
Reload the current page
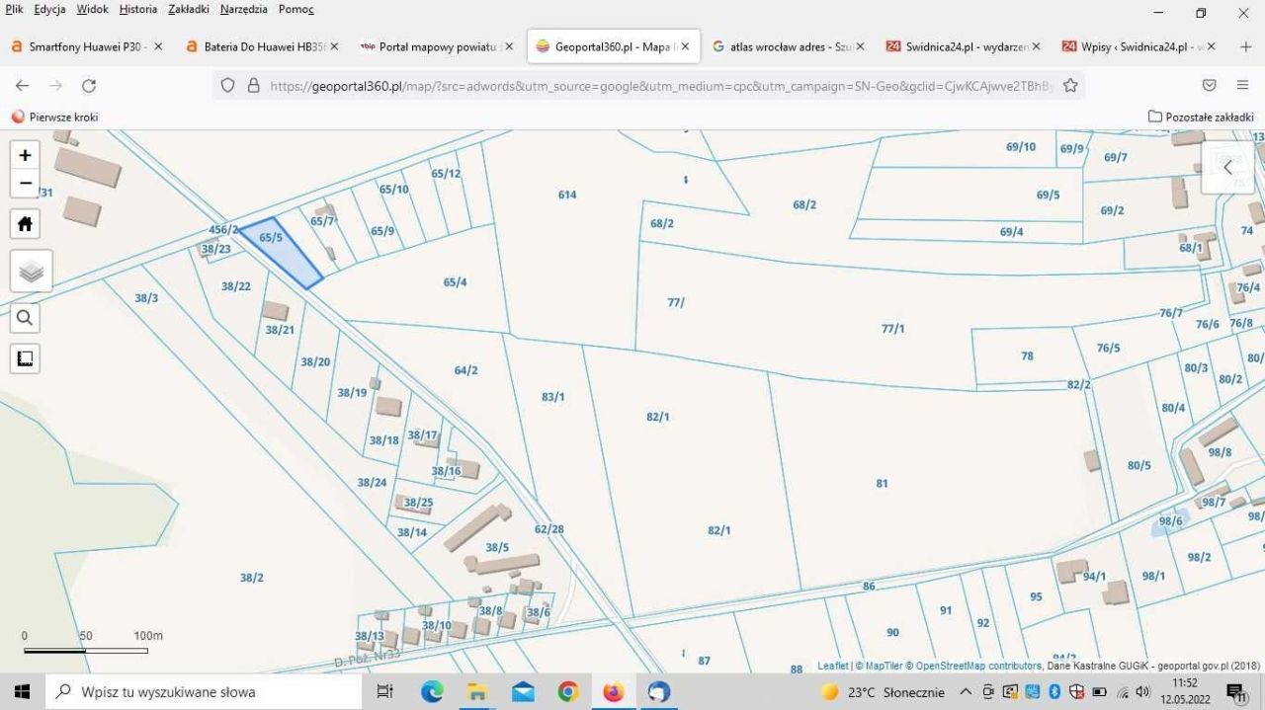point(89,86)
